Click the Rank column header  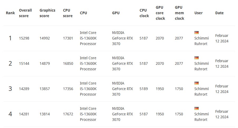point(10,13)
